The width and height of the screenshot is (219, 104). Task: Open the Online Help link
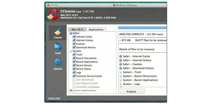54,98
